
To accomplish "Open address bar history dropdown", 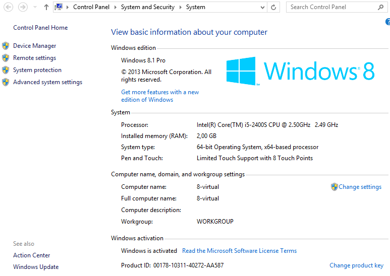I will pyautogui.click(x=262, y=8).
